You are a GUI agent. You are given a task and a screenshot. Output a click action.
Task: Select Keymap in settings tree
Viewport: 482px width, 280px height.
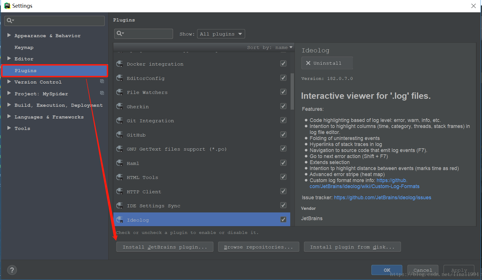point(24,48)
